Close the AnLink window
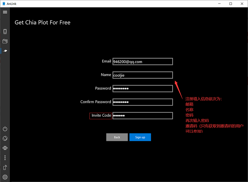The image size is (248, 182). pos(242,4)
